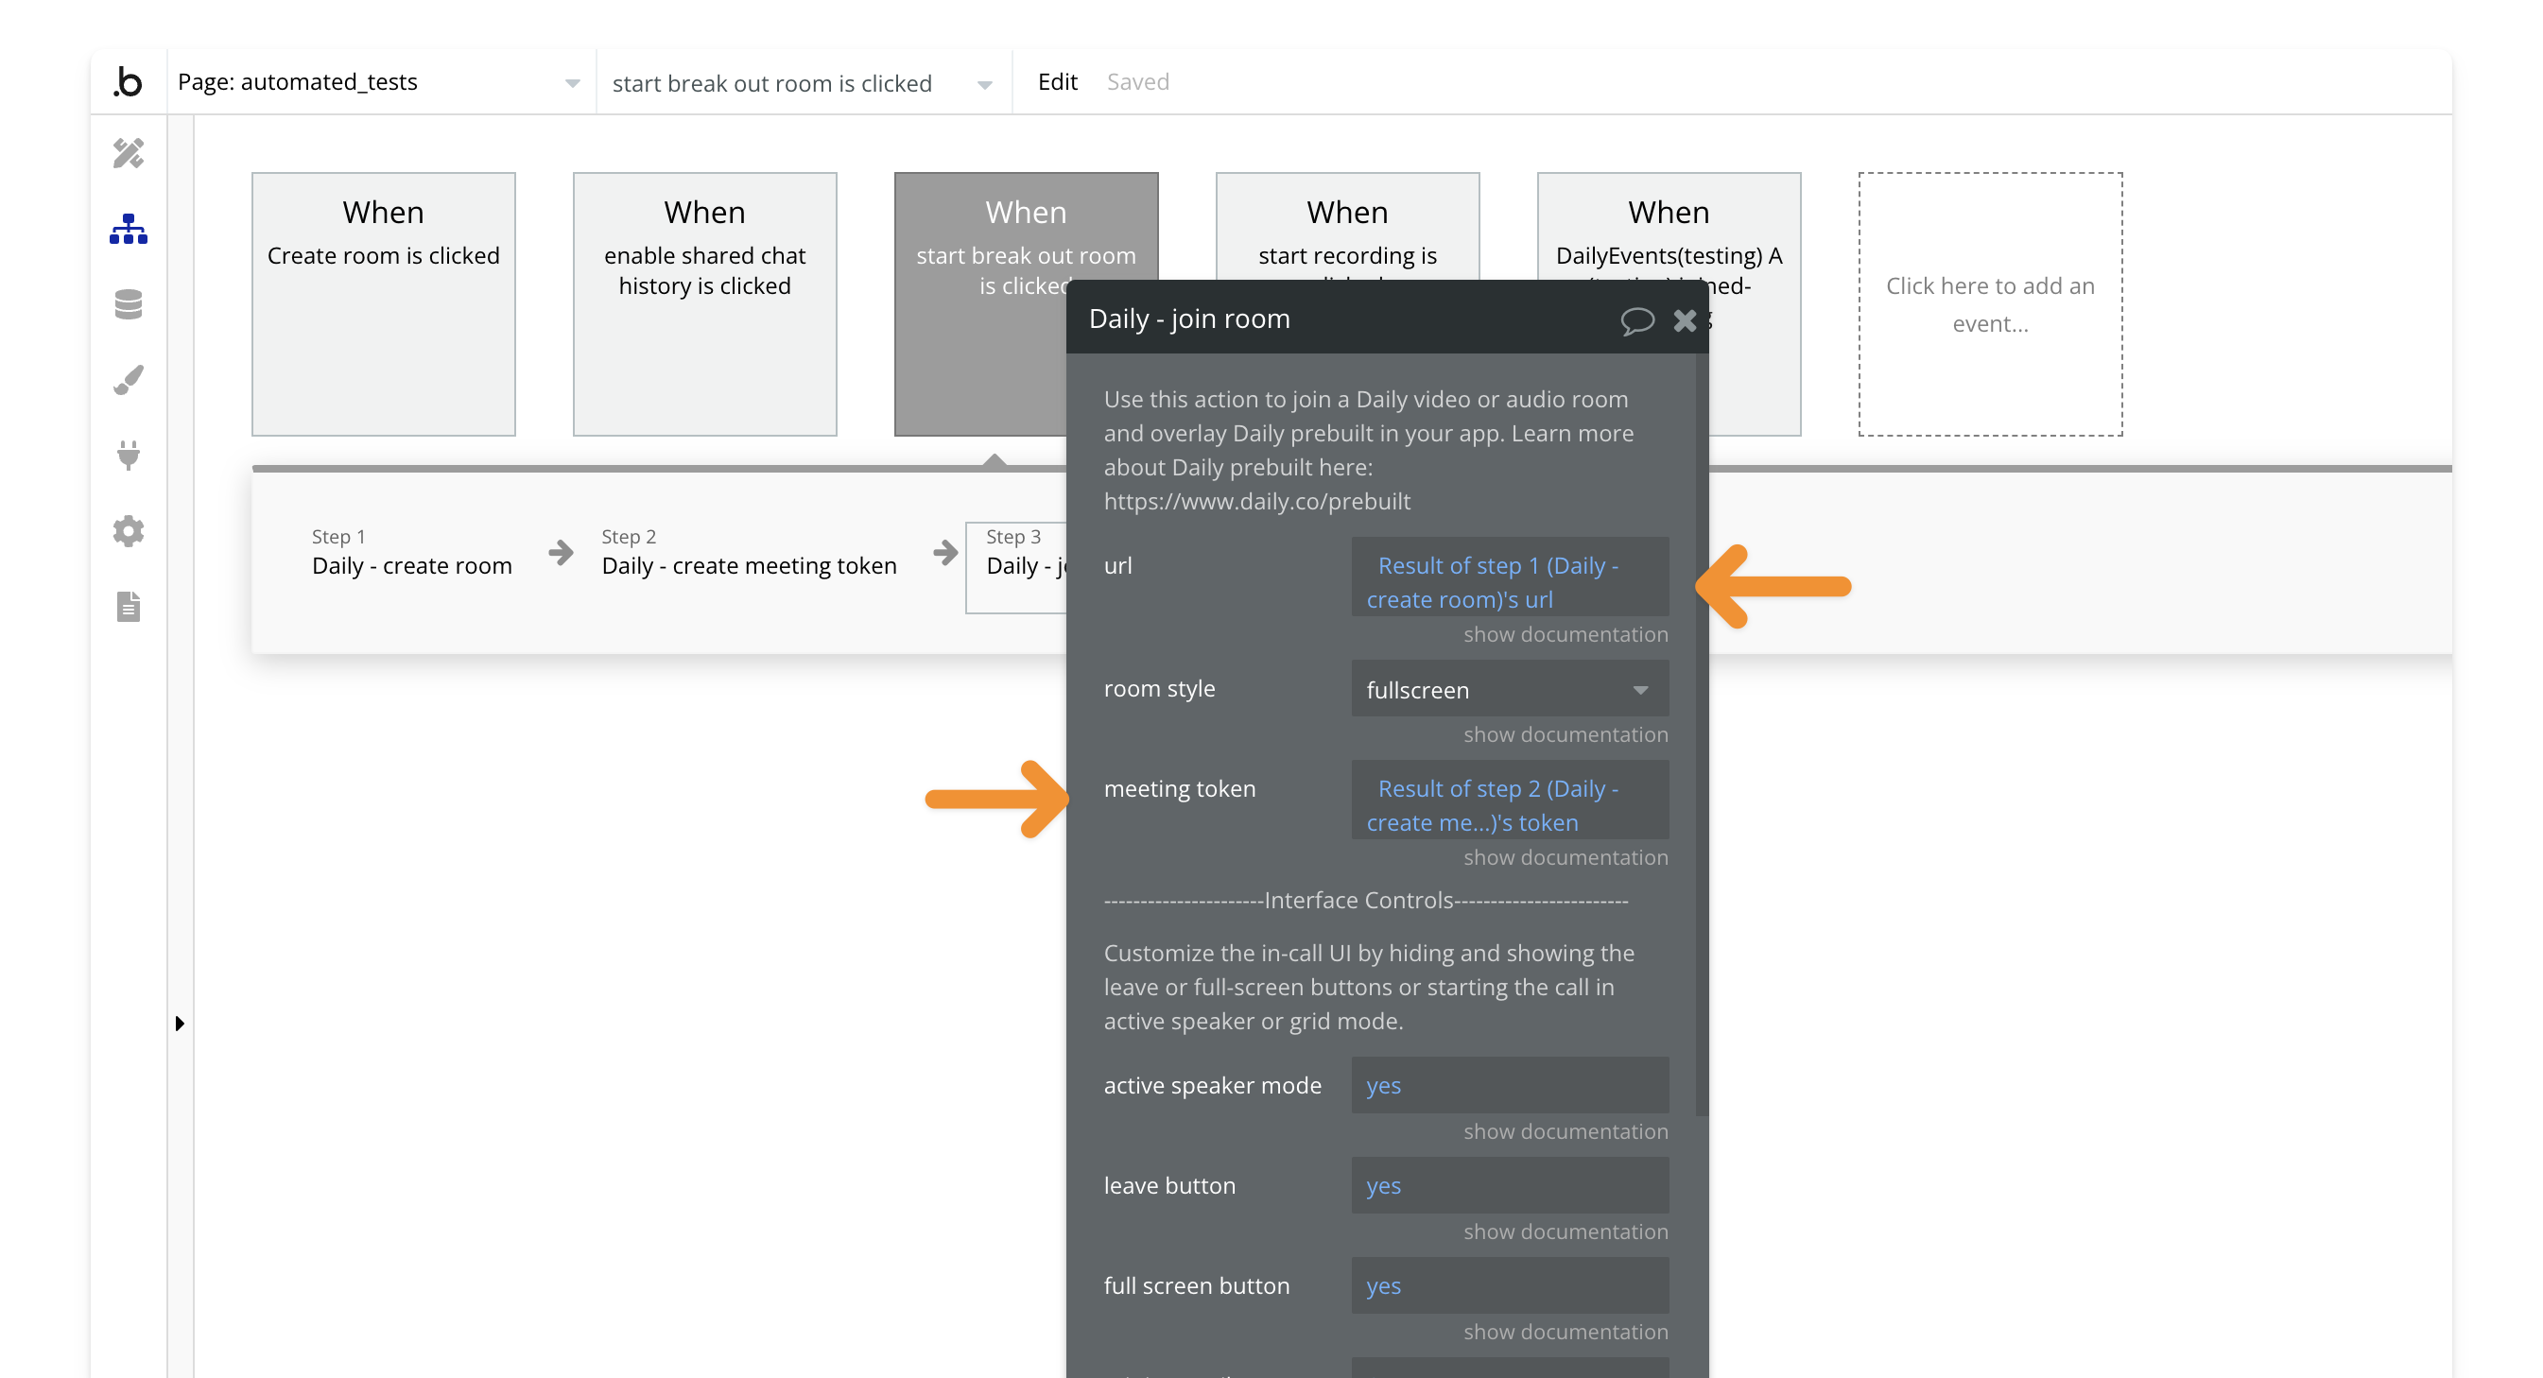This screenshot has height=1378, width=2543.
Task: Open the workflow event selector dropdown
Action: pos(804,83)
